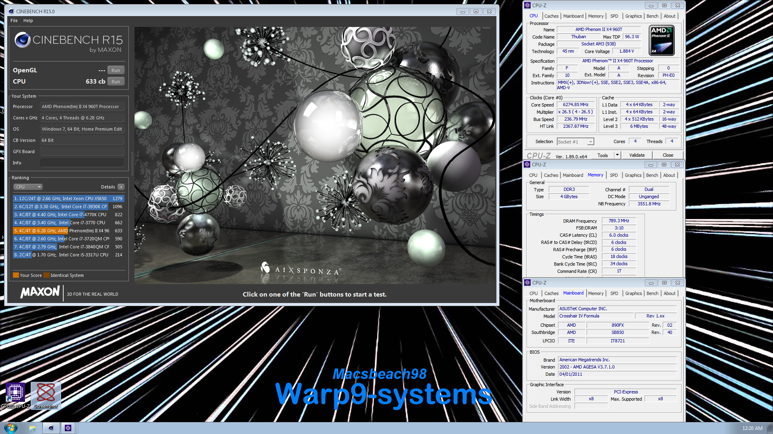
Task: Select ranking row Intel Core i5-3317U
Action: (68, 255)
